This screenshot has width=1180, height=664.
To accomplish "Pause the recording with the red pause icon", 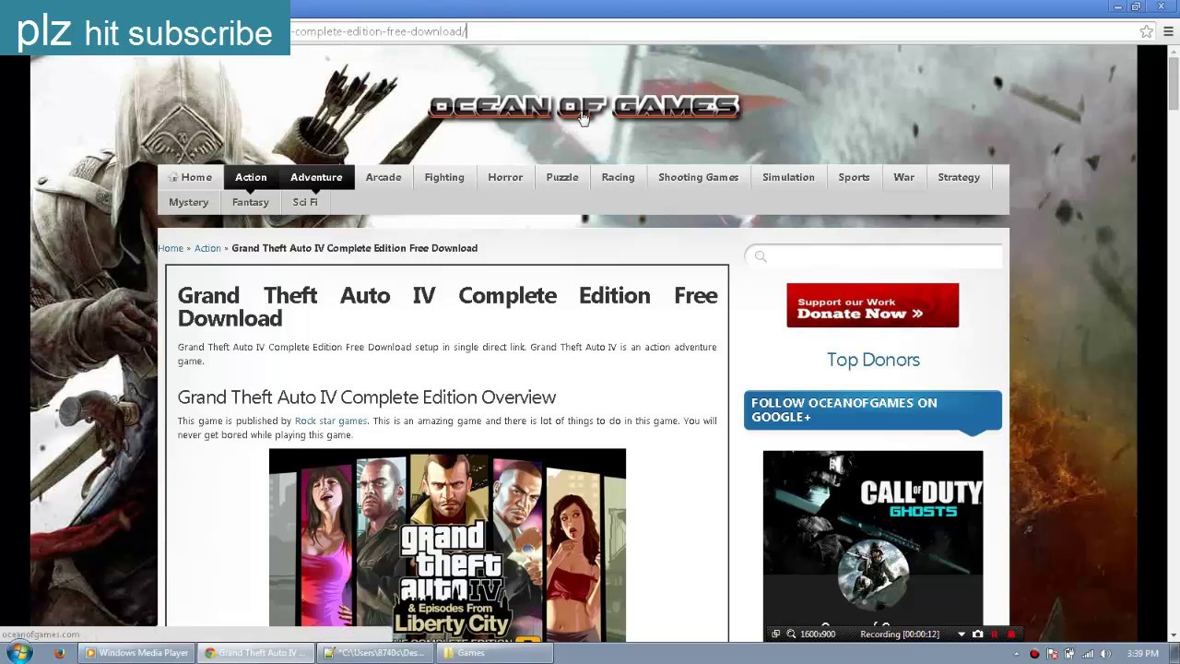I will [994, 634].
